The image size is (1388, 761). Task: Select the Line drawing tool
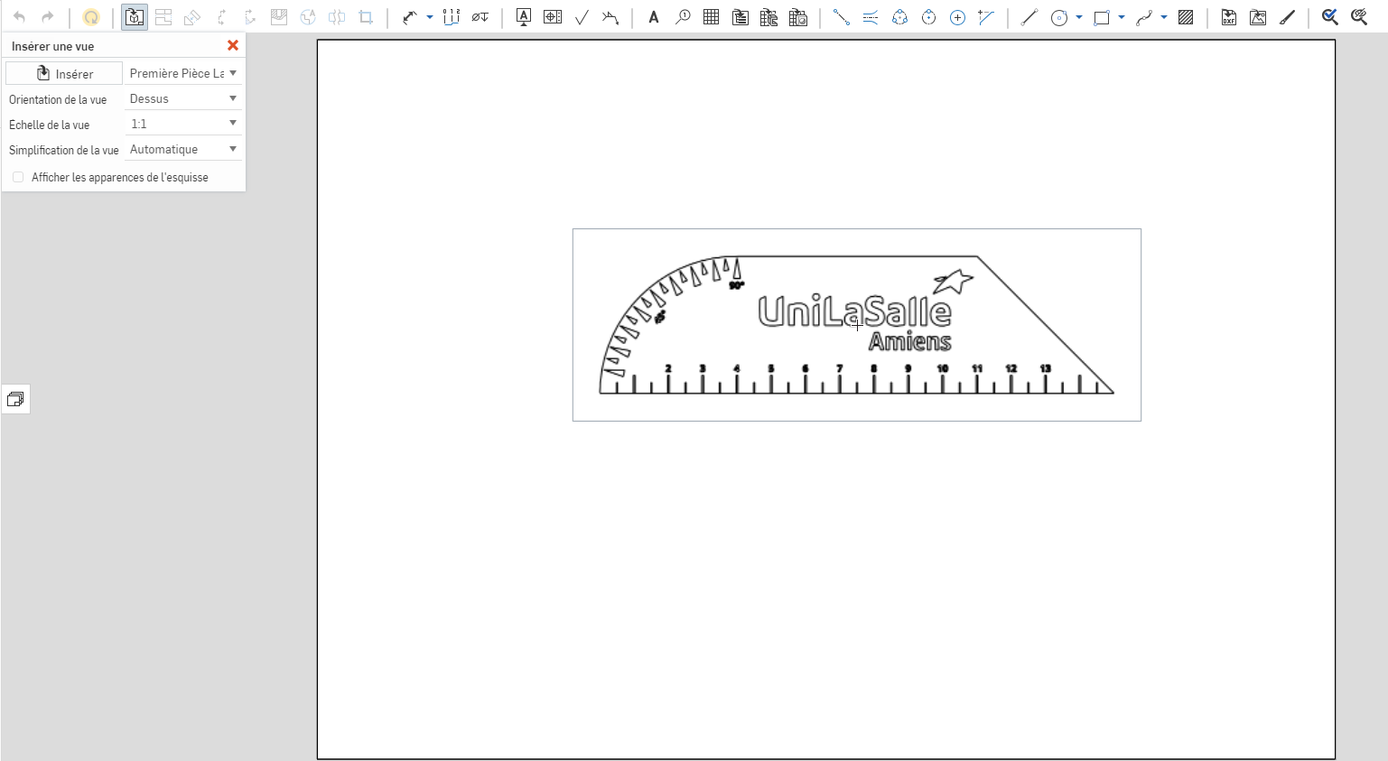tap(1029, 17)
